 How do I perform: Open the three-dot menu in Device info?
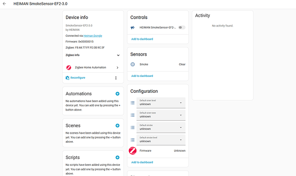tap(116, 78)
